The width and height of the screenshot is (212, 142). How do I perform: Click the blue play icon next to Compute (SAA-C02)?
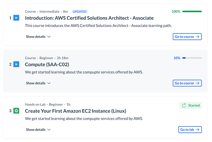point(16,64)
